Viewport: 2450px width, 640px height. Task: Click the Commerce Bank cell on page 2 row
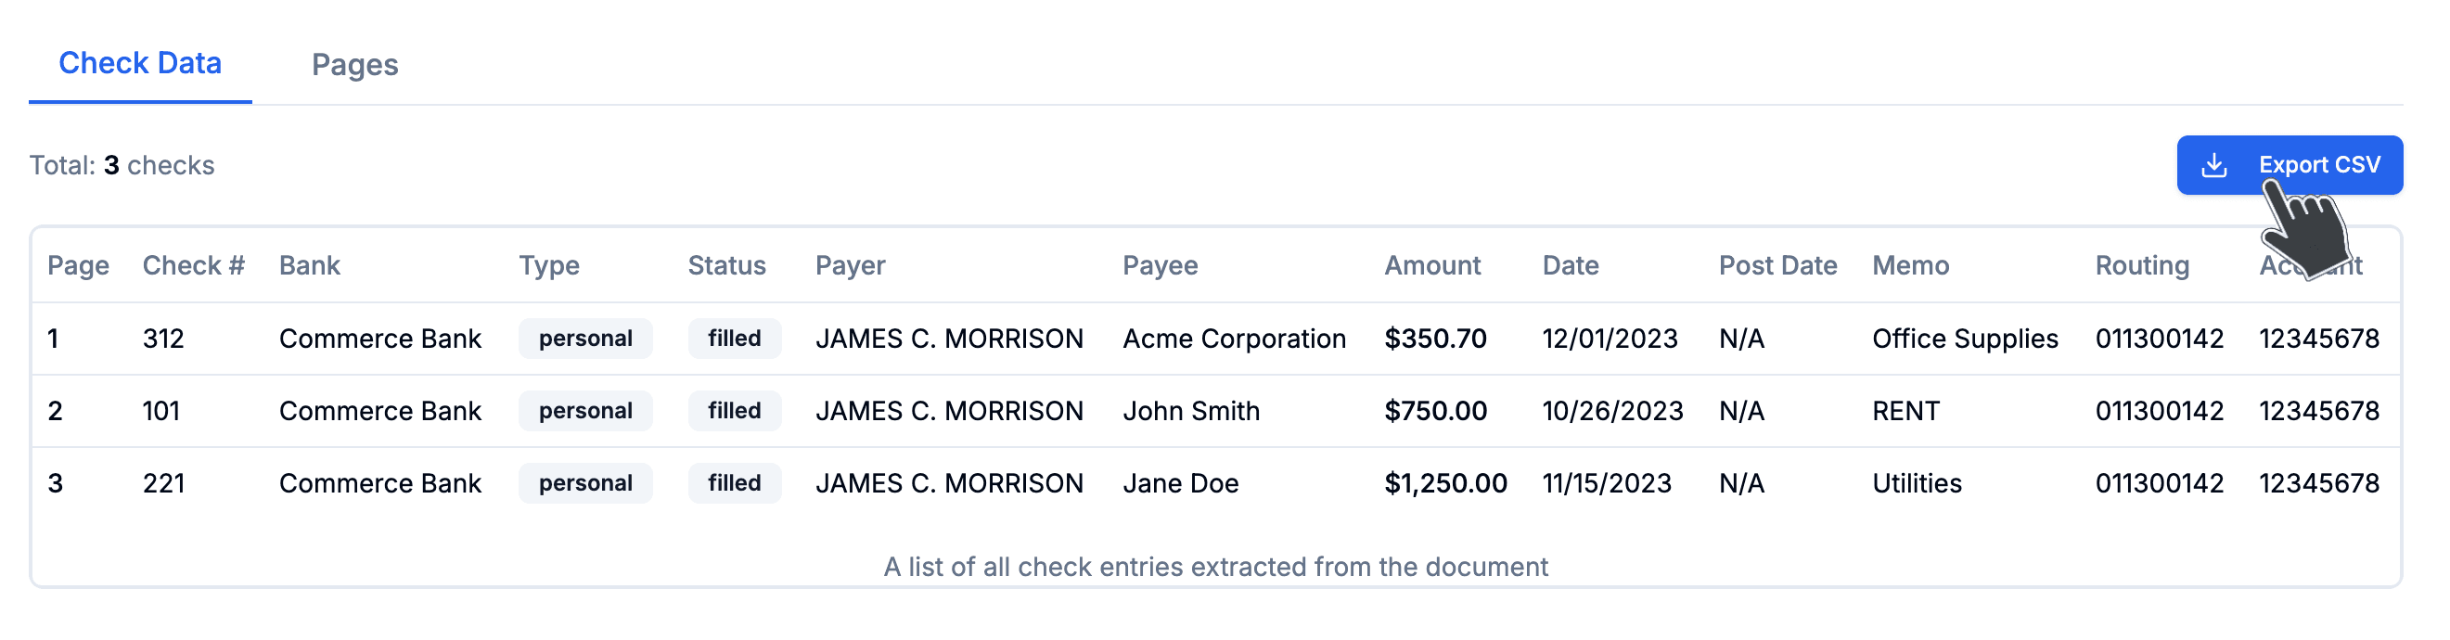pos(380,411)
